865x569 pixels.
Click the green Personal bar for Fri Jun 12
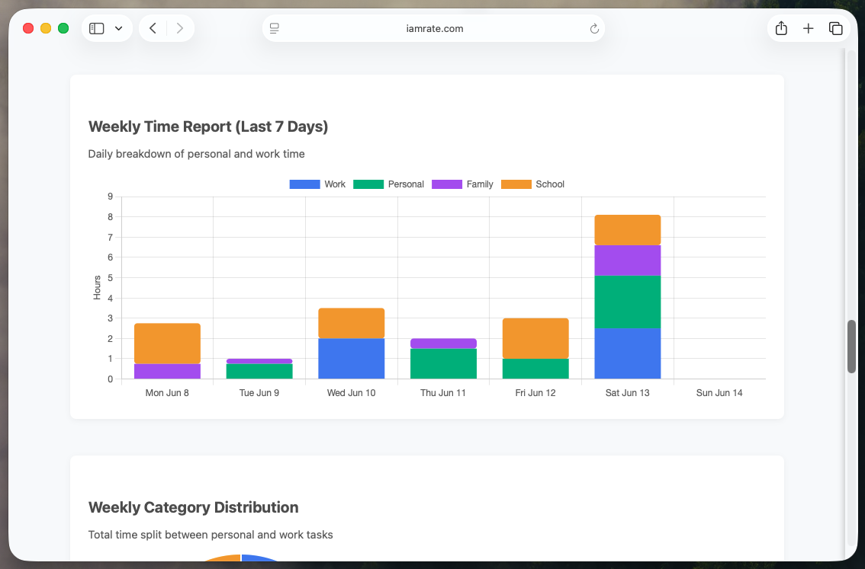535,369
